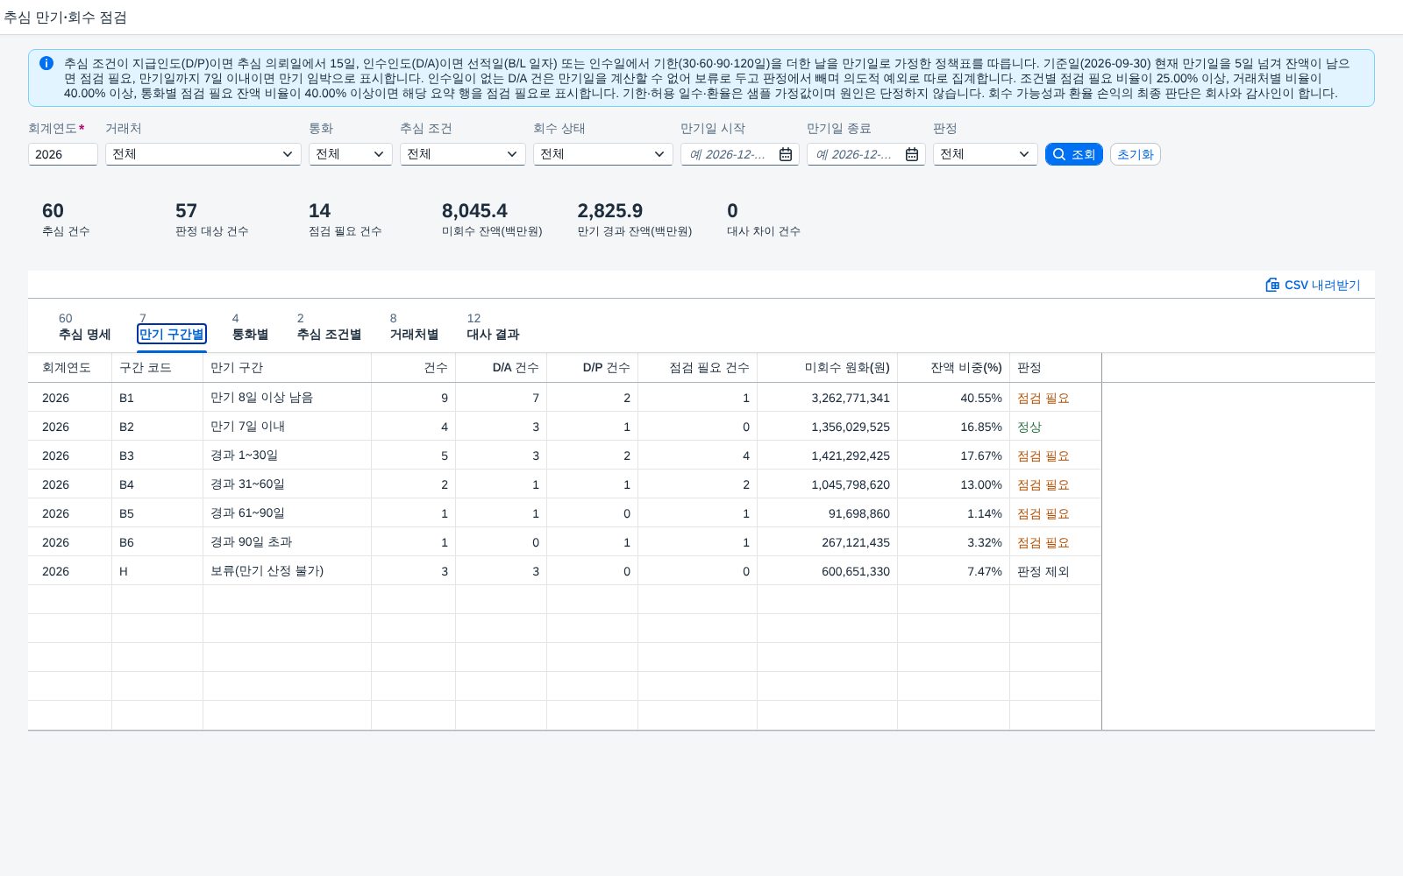Viewport: 1403px width, 876px height.
Task: Select the 만기 7일 이내 cell
Action: [287, 427]
